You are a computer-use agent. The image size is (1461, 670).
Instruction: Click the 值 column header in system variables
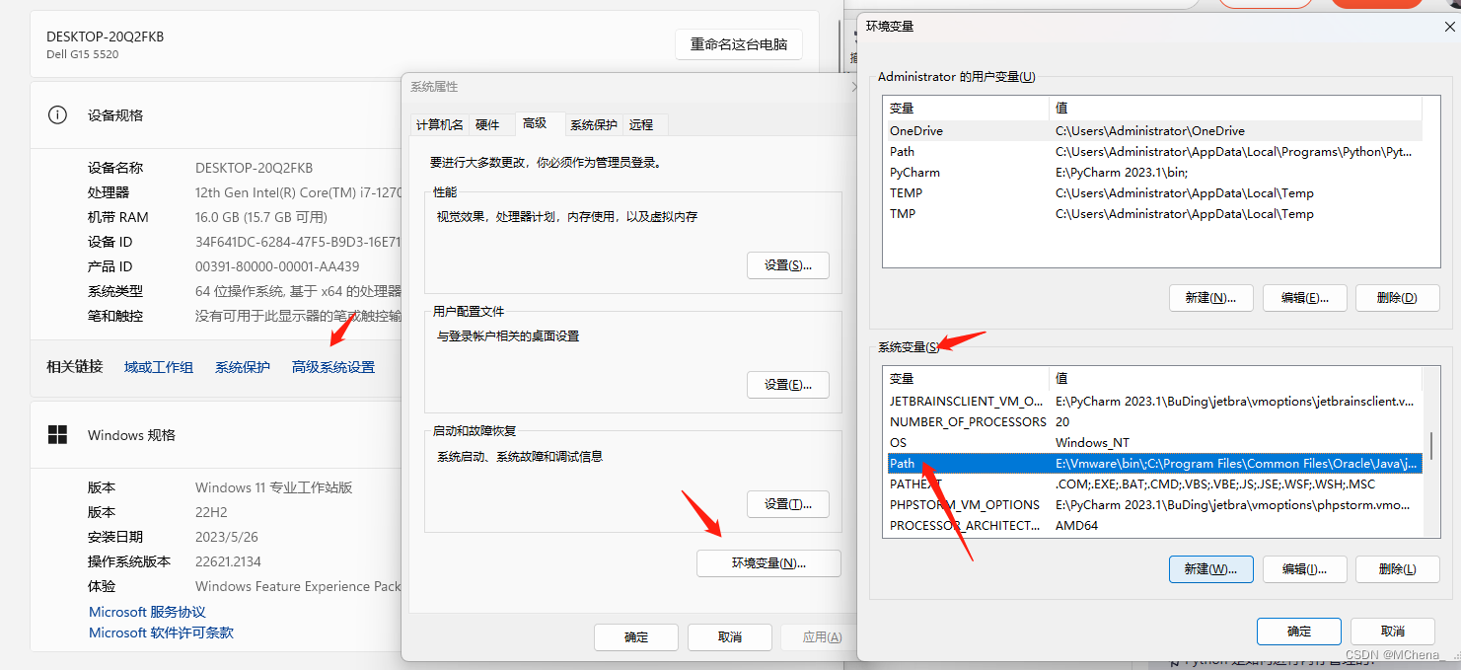coord(1236,378)
